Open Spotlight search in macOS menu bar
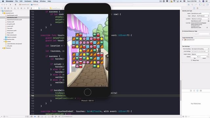 tap(200, 1)
